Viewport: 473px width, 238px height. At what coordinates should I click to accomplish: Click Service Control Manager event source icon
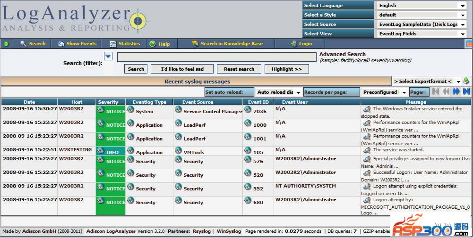click(178, 110)
